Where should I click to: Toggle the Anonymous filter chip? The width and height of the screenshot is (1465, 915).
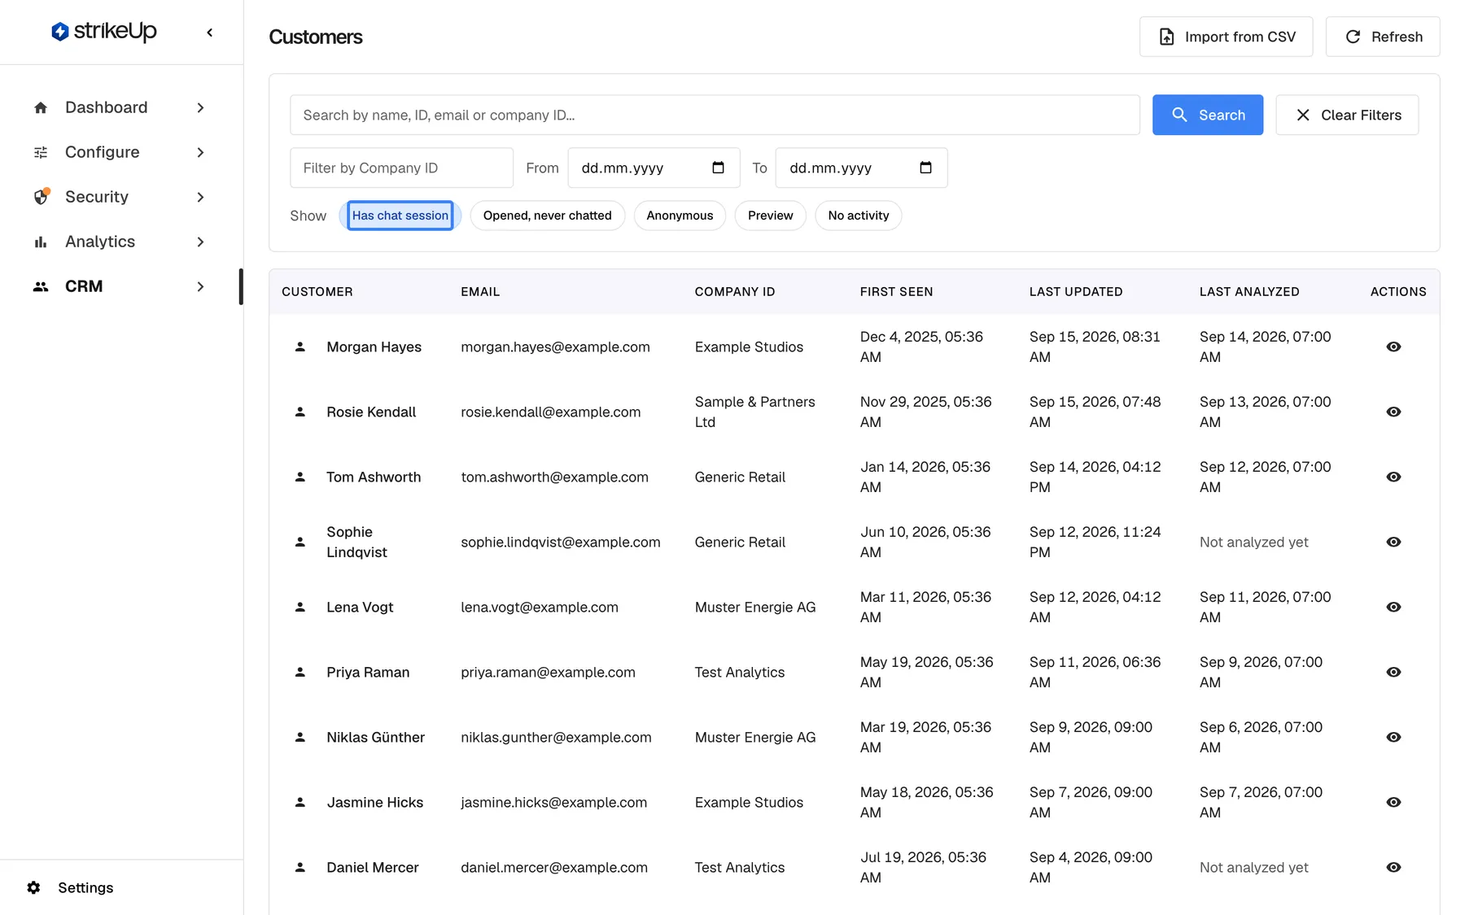pos(680,216)
